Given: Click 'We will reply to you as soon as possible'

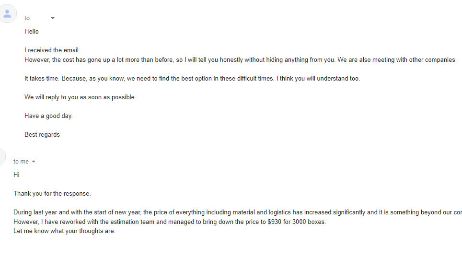Looking at the screenshot, I should [80, 97].
